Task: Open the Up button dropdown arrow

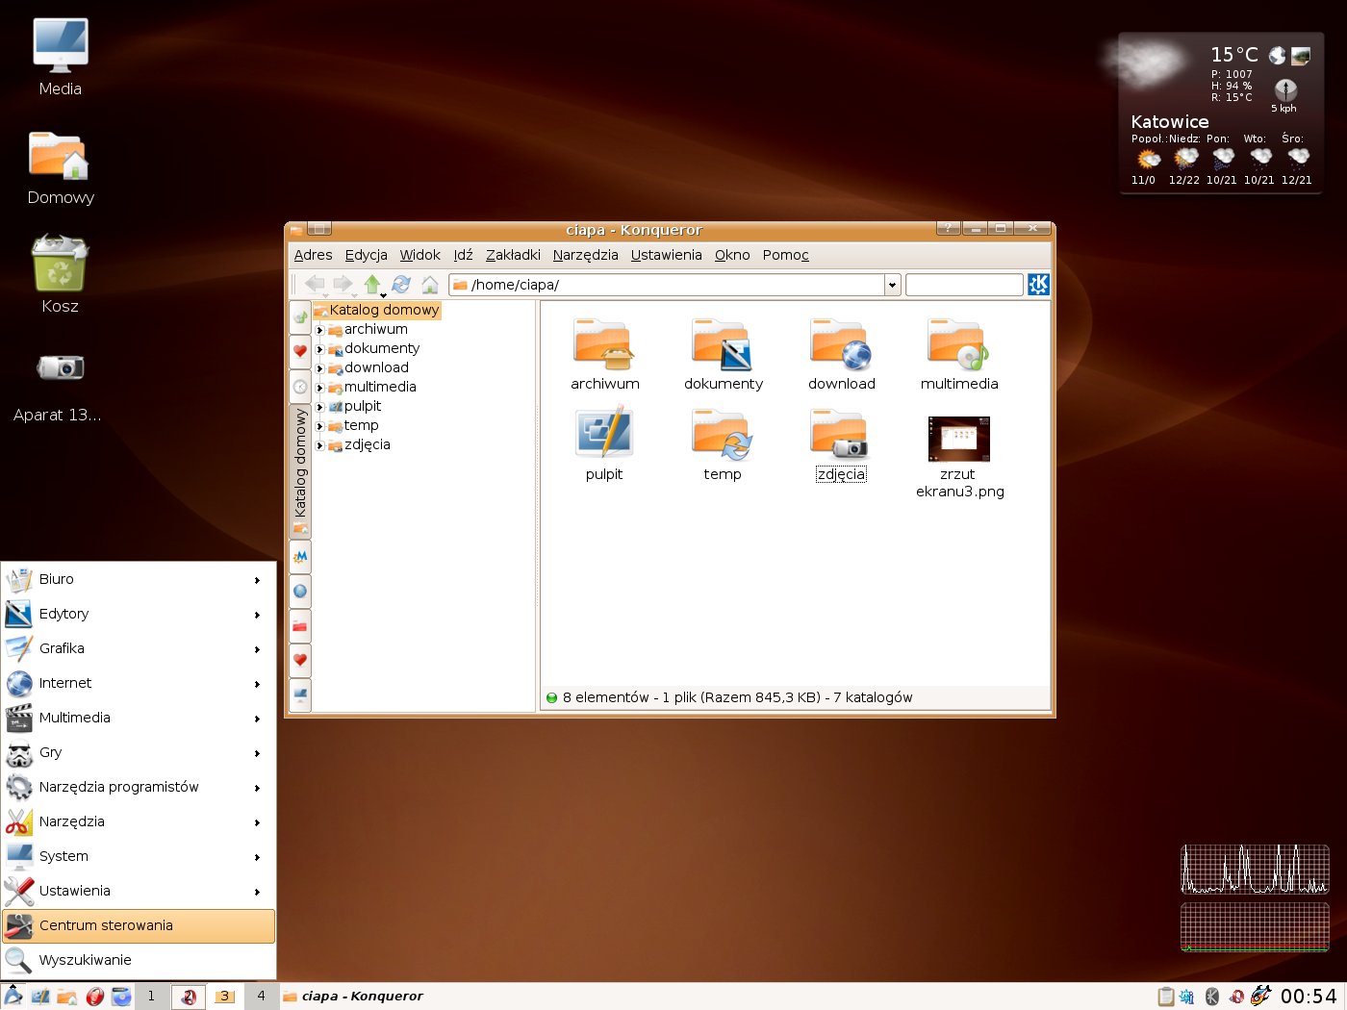Action: (383, 294)
